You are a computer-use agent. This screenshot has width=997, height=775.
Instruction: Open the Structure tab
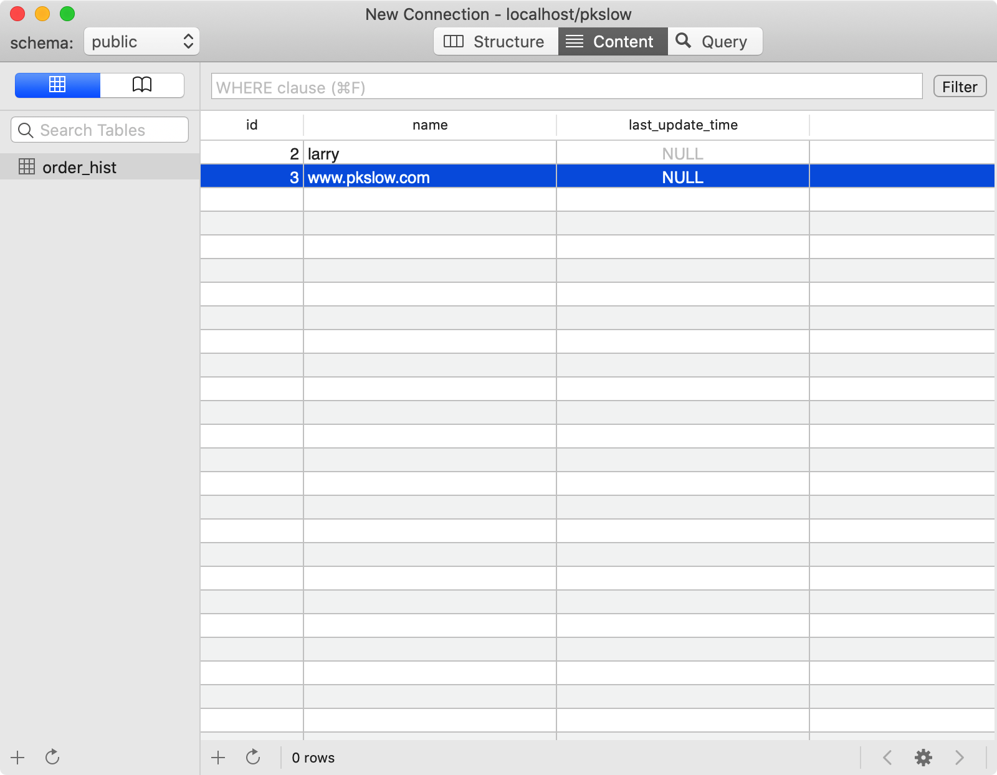[495, 42]
